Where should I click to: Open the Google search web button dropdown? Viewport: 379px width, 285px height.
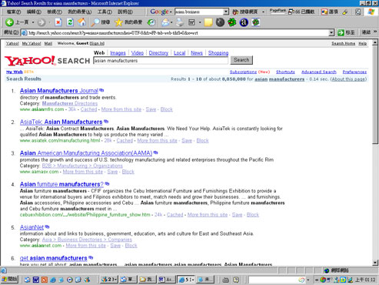(x=263, y=12)
